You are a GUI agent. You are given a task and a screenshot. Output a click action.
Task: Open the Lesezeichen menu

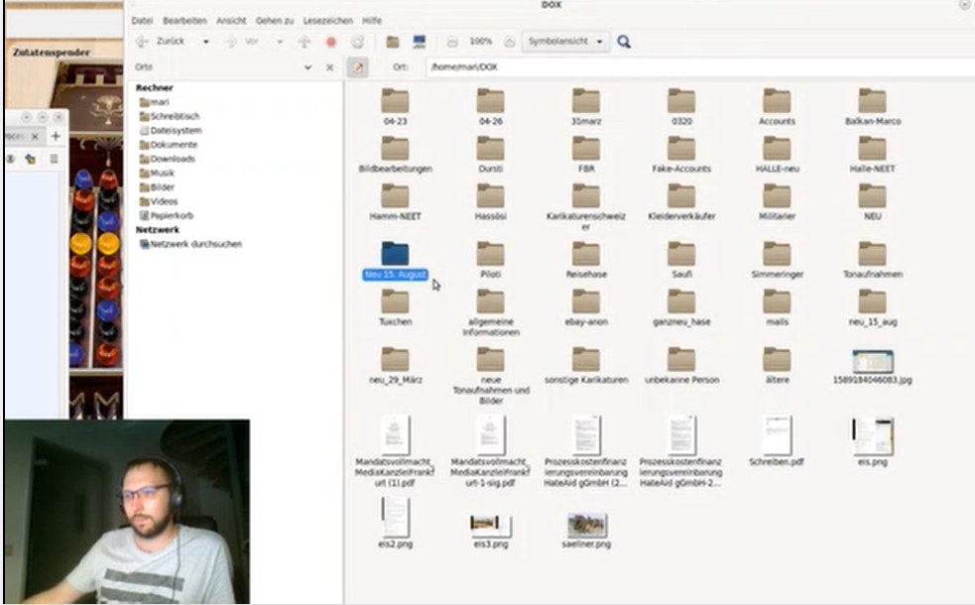click(327, 20)
